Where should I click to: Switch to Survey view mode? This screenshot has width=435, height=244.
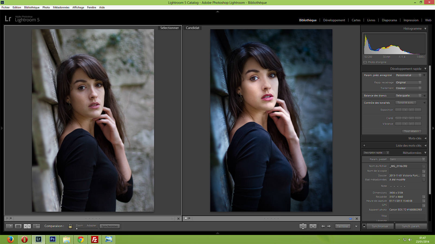tap(36, 226)
